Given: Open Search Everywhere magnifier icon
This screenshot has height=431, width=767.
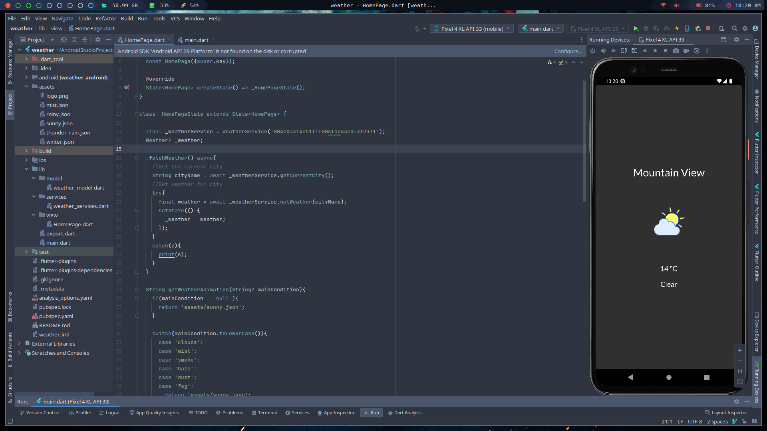Looking at the screenshot, I should (x=734, y=29).
